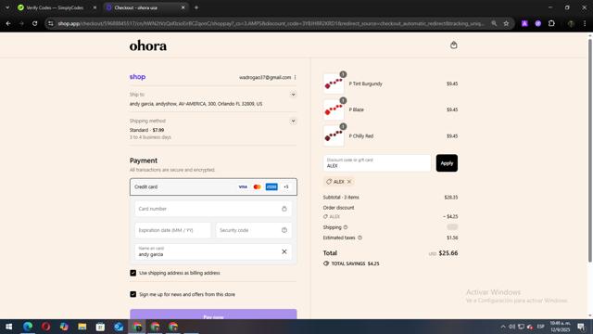Open the browser profile avatar
593x334 pixels.
click(571, 23)
